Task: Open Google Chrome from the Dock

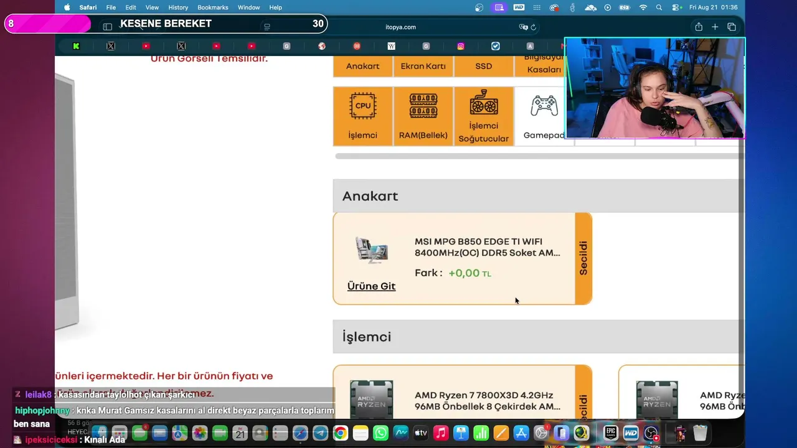Action: (x=340, y=433)
